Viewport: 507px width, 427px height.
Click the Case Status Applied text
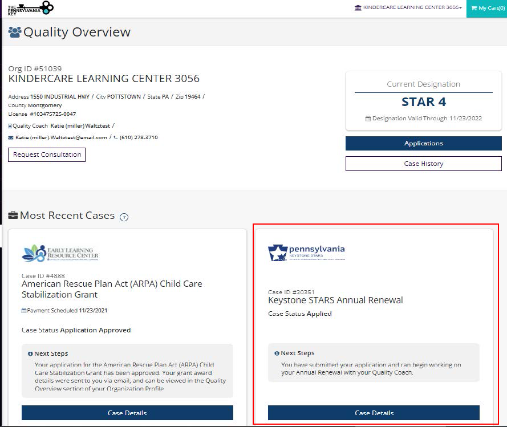tap(300, 314)
